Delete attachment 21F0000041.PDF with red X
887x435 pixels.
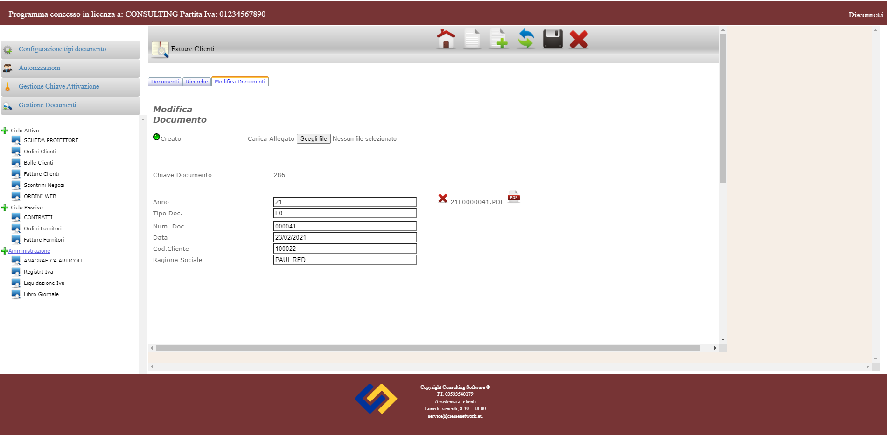click(443, 199)
